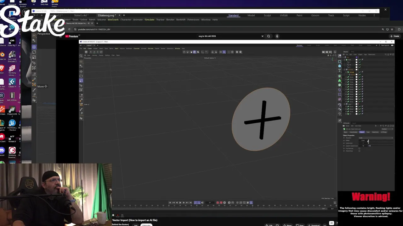The image size is (403, 226).
Task: Switch to the Nodes layout
Action: pyautogui.click(x=362, y=15)
